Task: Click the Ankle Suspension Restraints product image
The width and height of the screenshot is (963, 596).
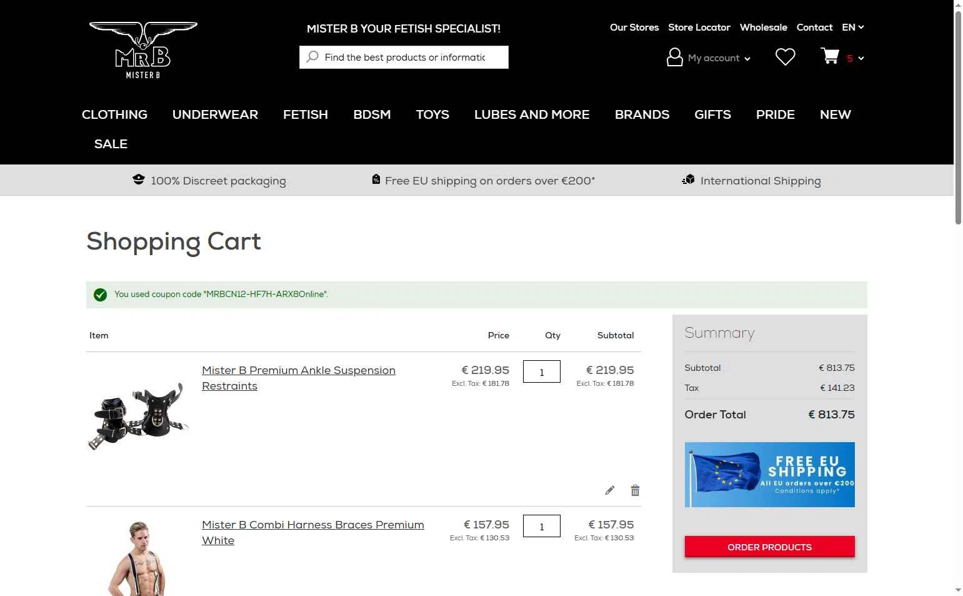Action: tap(139, 415)
